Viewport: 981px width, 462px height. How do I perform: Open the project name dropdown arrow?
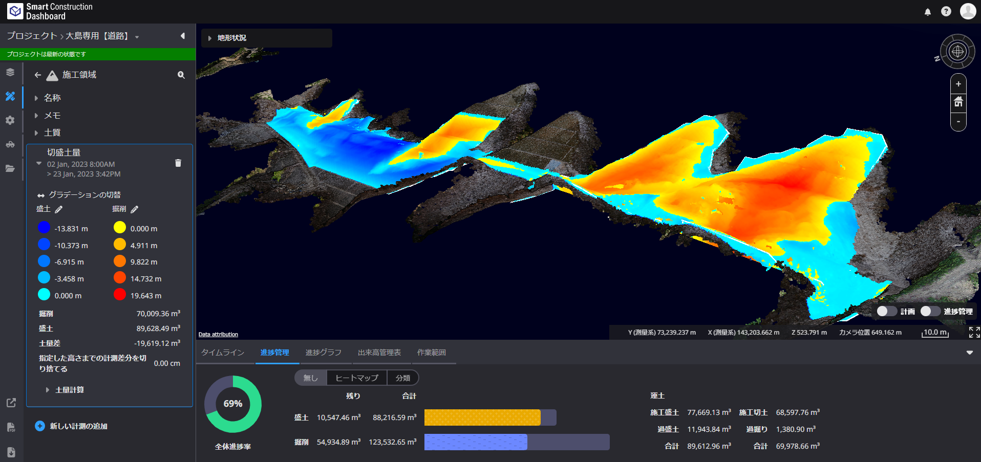[x=137, y=37]
